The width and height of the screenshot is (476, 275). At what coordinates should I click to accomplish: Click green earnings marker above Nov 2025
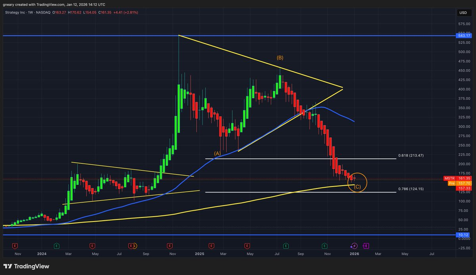tap(324, 246)
